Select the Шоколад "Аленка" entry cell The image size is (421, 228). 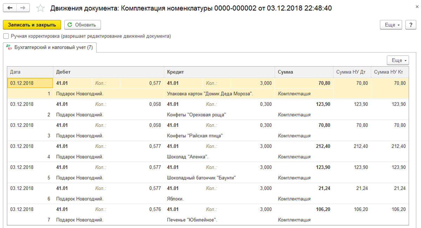188,157
